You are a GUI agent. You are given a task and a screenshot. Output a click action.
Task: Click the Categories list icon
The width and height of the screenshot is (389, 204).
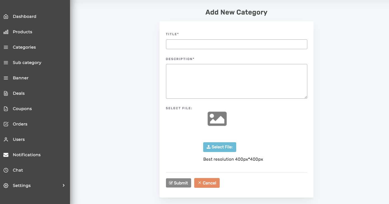tap(6, 47)
